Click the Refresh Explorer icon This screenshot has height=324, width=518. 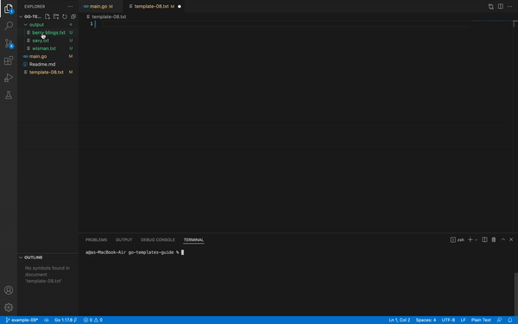pyautogui.click(x=65, y=16)
